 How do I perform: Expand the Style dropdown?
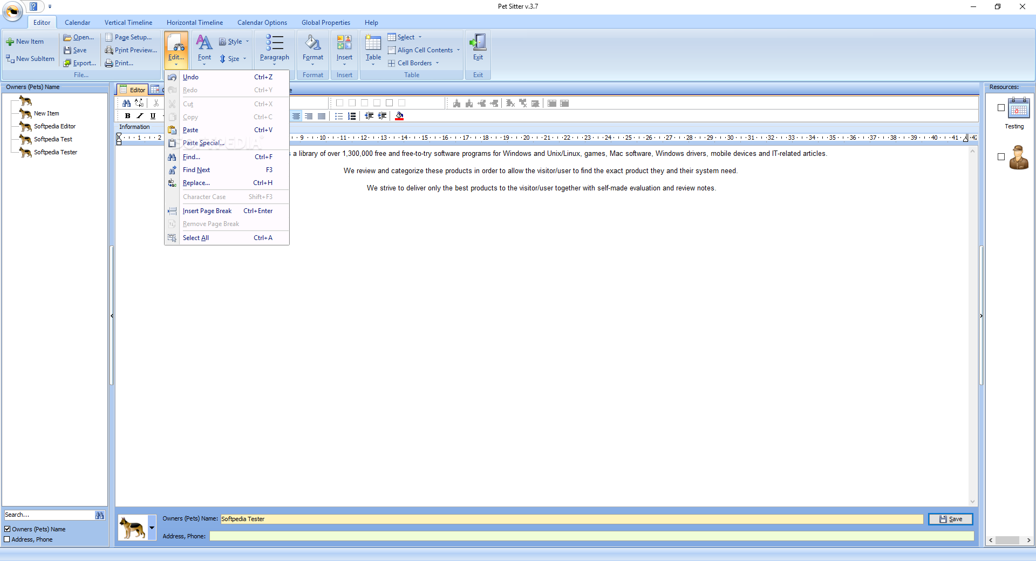tap(235, 42)
